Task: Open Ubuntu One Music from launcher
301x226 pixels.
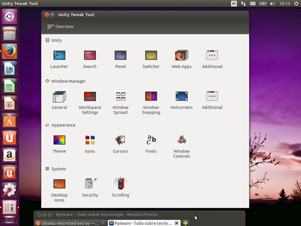Action: (9, 173)
